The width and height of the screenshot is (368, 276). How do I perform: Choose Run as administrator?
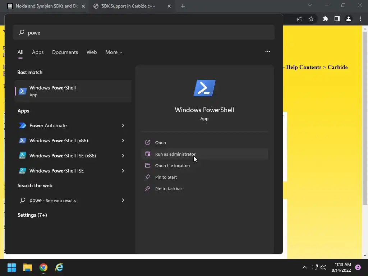point(204,154)
